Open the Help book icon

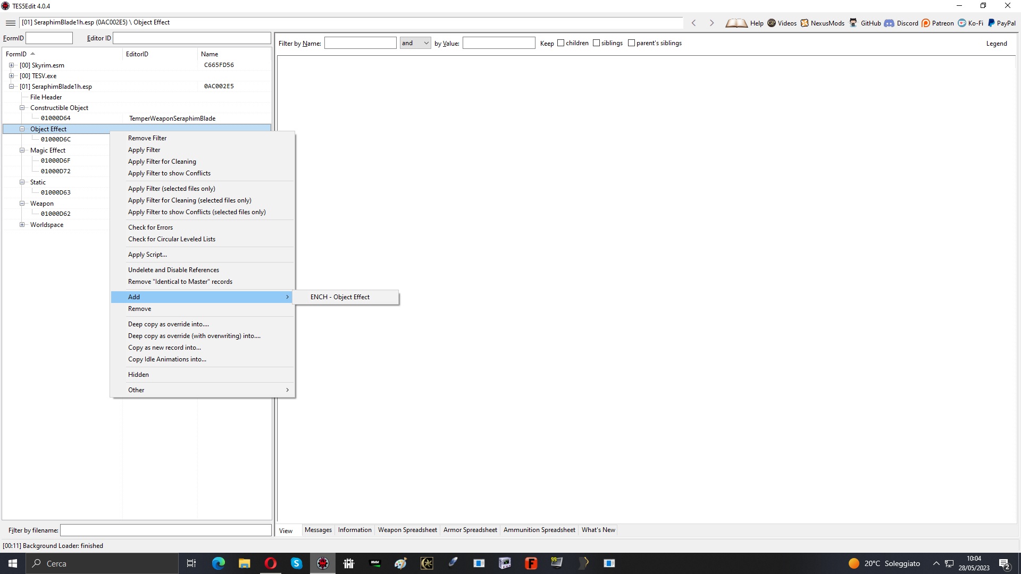(x=737, y=23)
